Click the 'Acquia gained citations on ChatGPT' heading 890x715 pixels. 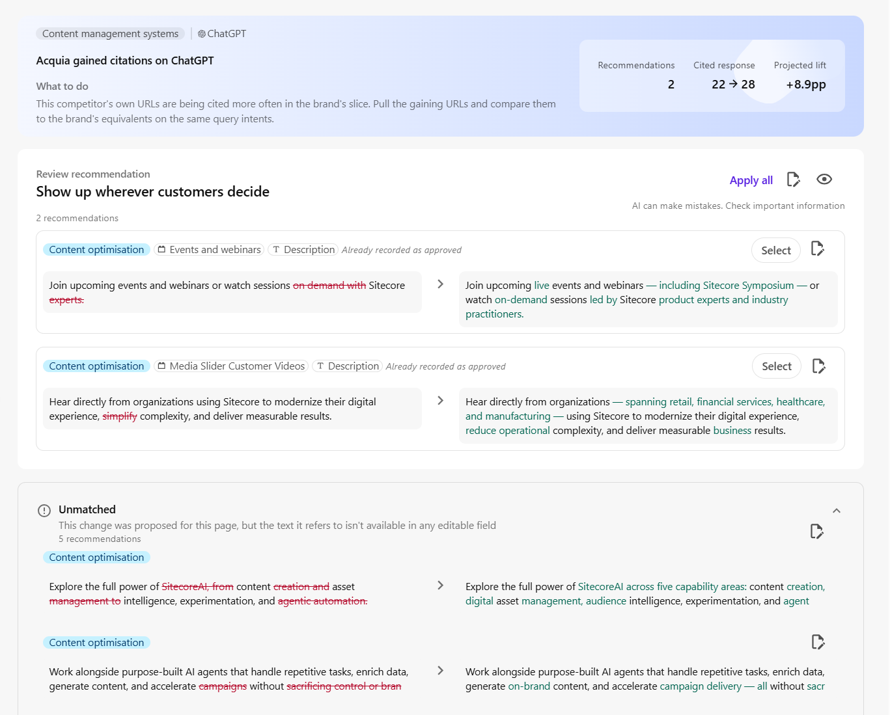[x=125, y=61]
